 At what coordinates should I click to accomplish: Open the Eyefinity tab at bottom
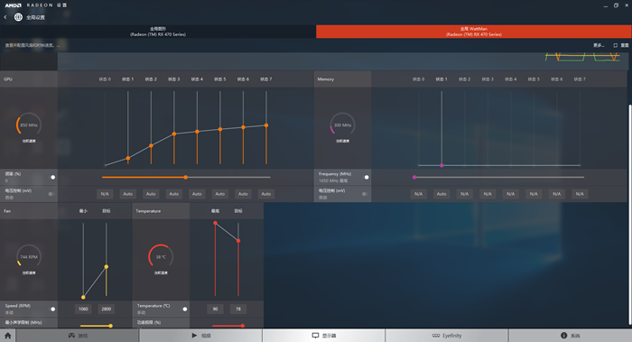pyautogui.click(x=447, y=335)
